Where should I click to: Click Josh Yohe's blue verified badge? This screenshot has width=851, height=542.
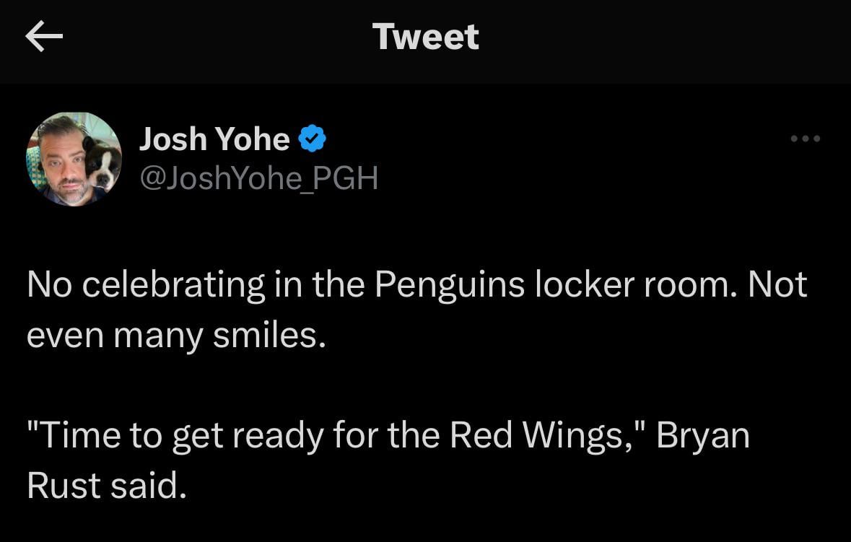pyautogui.click(x=312, y=139)
